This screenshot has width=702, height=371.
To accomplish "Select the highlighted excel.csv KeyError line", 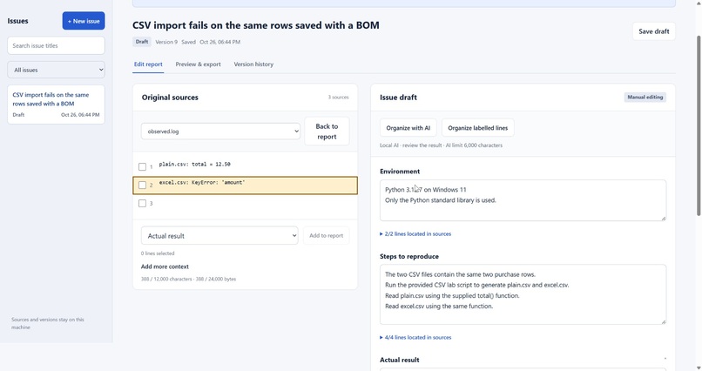I will tap(246, 185).
